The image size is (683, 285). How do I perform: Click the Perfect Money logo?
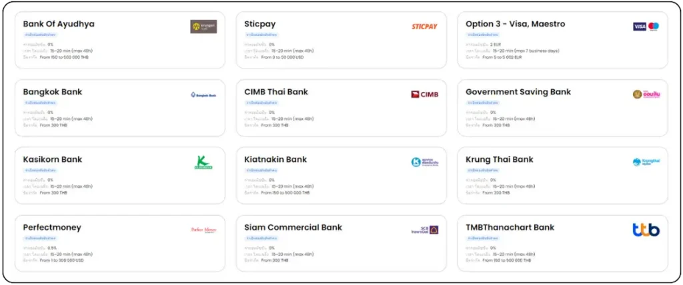[x=203, y=230]
